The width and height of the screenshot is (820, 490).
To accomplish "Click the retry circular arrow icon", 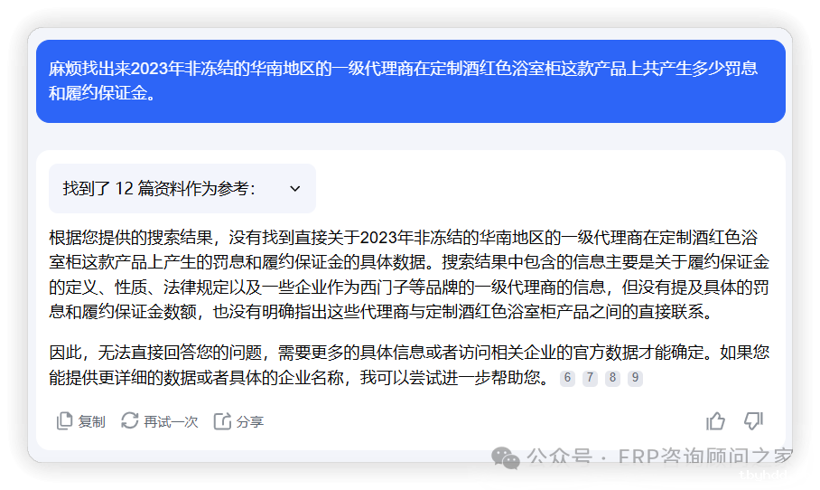I will point(130,420).
